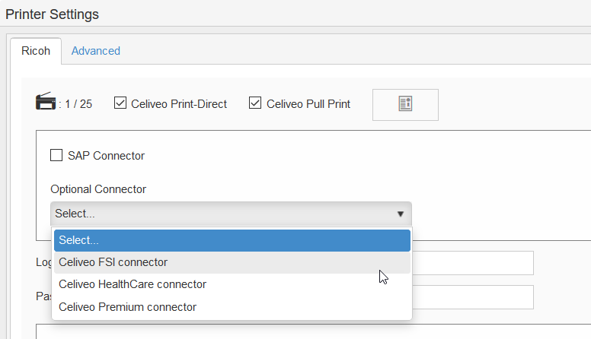This screenshot has width=591, height=339.
Task: Open the Ricoh tab
Action: [36, 51]
